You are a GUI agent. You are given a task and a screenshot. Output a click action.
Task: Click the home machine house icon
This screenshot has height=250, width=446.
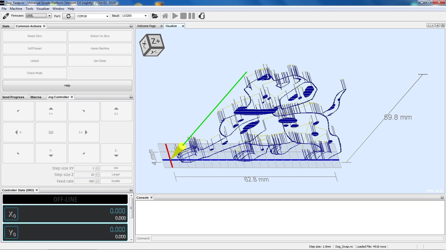pos(165,16)
